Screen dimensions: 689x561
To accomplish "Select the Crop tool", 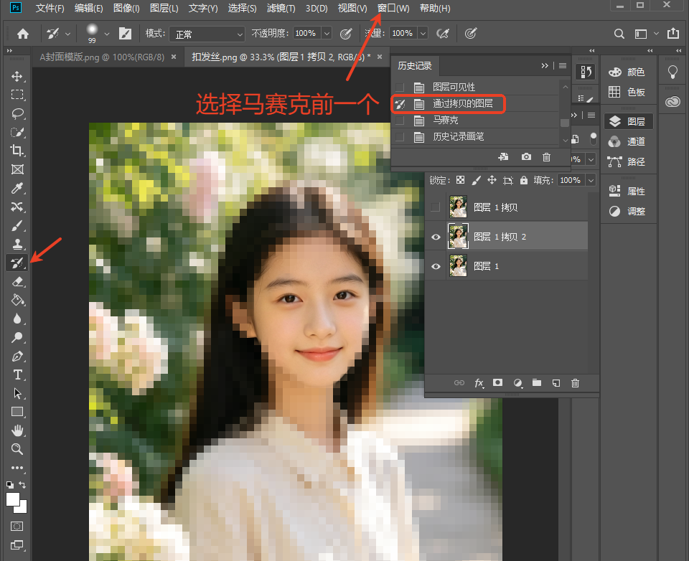I will 17,150.
